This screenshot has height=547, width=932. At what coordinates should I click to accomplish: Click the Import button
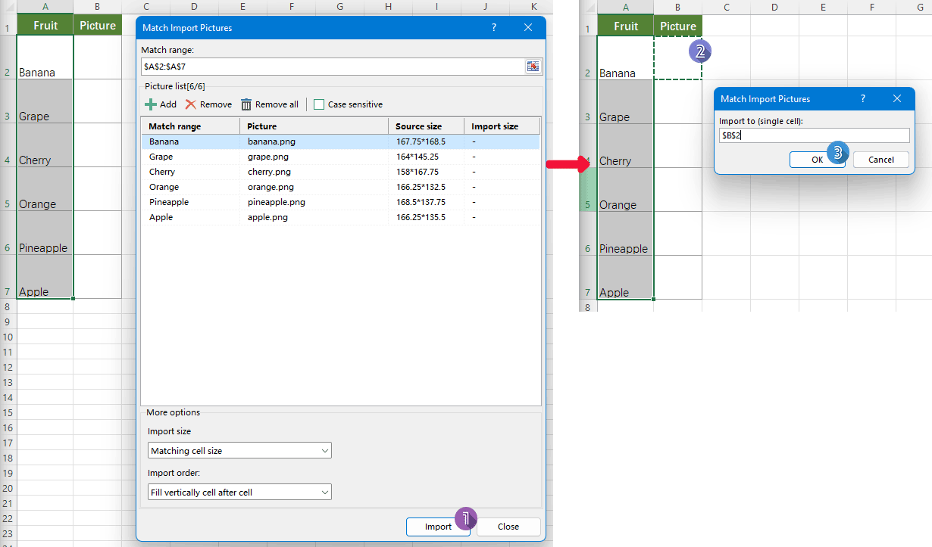click(x=438, y=527)
